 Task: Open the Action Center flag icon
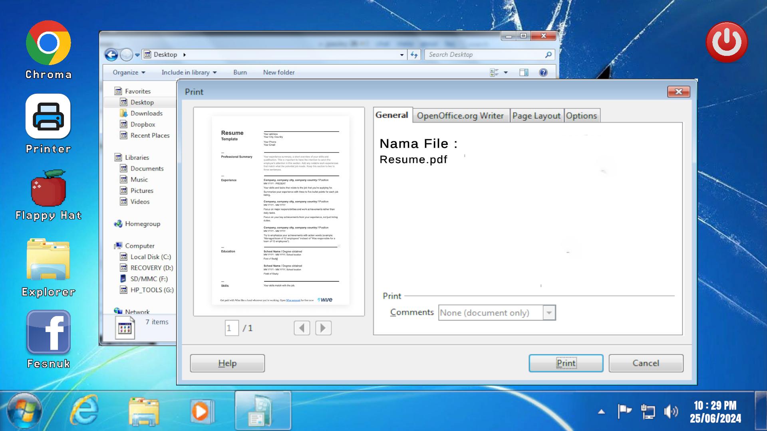tap(624, 411)
